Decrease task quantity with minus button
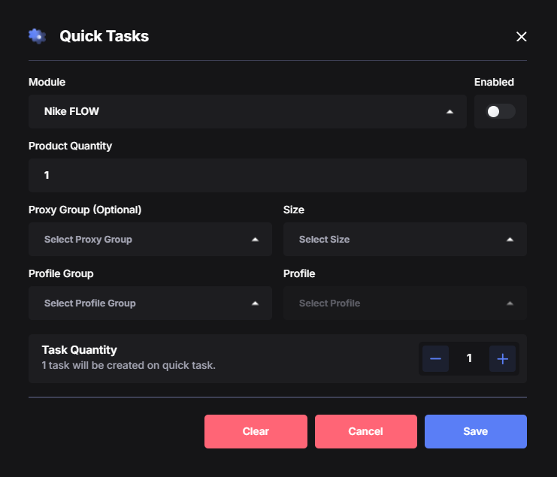Viewport: 557px width, 477px height. (435, 358)
